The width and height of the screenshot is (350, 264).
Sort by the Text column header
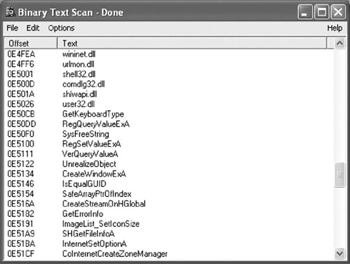tap(192, 43)
